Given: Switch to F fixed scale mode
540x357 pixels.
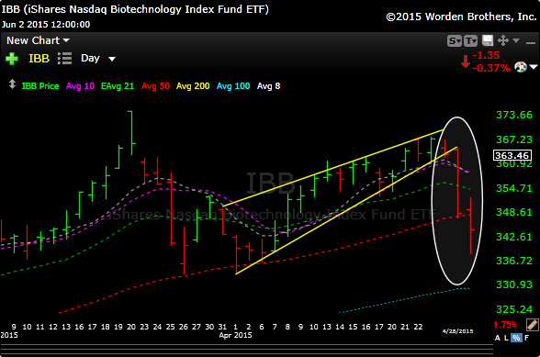Looking at the screenshot, I should pos(526,338).
